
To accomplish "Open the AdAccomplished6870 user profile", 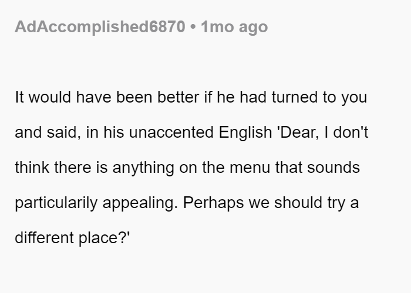I will [100, 27].
